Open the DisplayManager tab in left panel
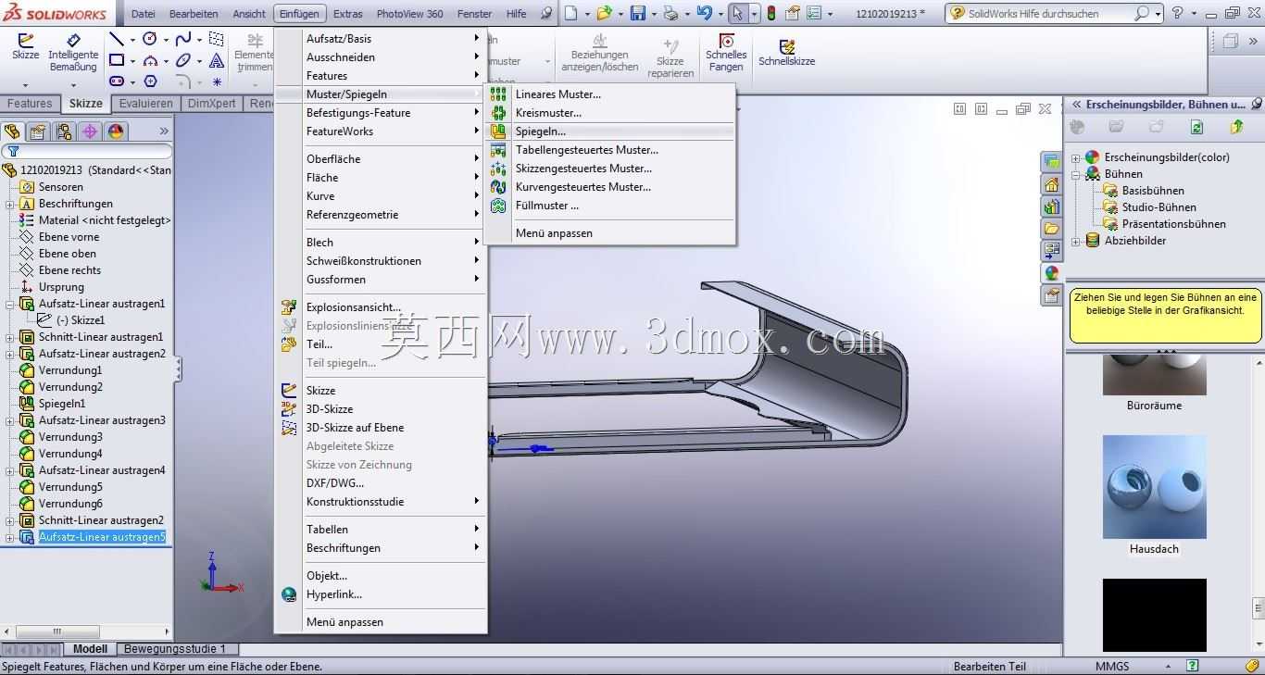This screenshot has width=1265, height=675. 115,131
